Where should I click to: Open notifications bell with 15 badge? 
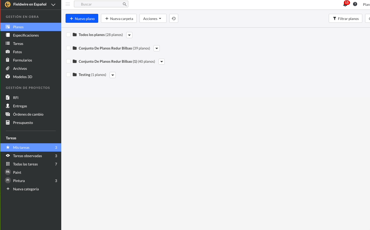tap(346, 4)
